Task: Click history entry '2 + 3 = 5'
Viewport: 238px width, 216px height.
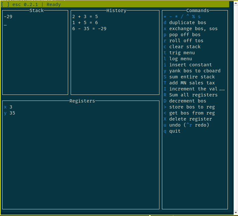Action: (x=85, y=16)
